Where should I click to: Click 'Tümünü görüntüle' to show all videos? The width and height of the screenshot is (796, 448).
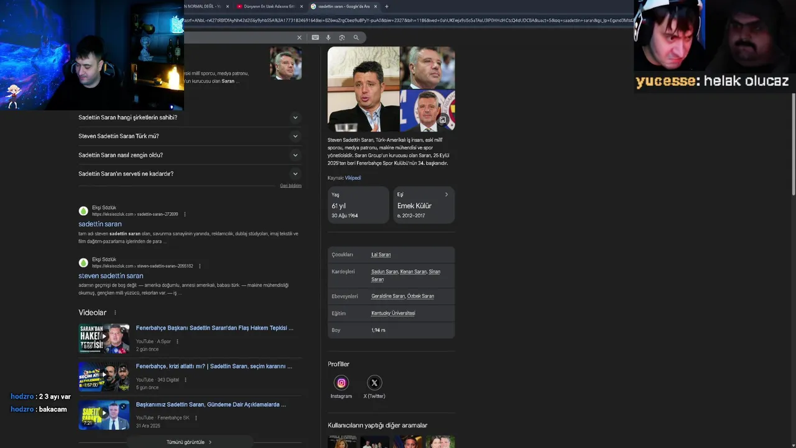tap(189, 442)
